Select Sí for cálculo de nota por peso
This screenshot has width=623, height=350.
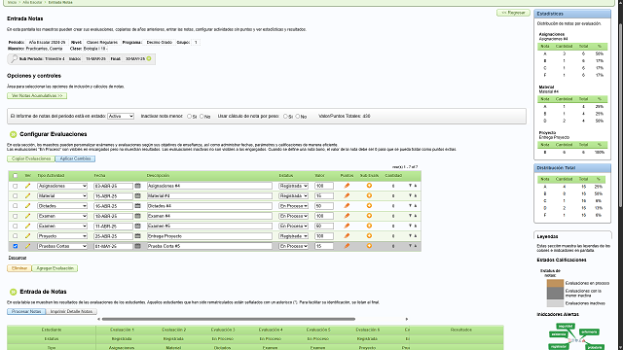click(285, 117)
